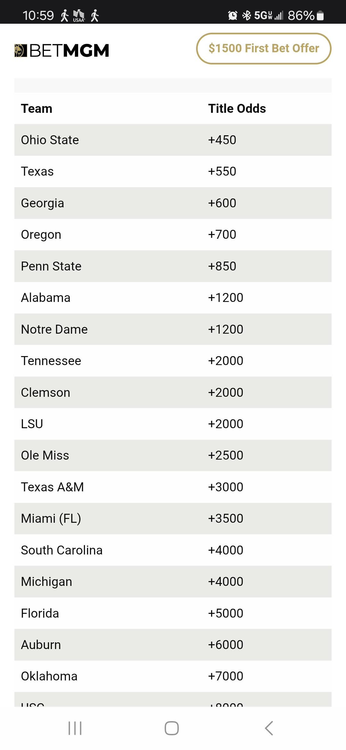Select the Team column header
The image size is (346, 750).
[37, 109]
